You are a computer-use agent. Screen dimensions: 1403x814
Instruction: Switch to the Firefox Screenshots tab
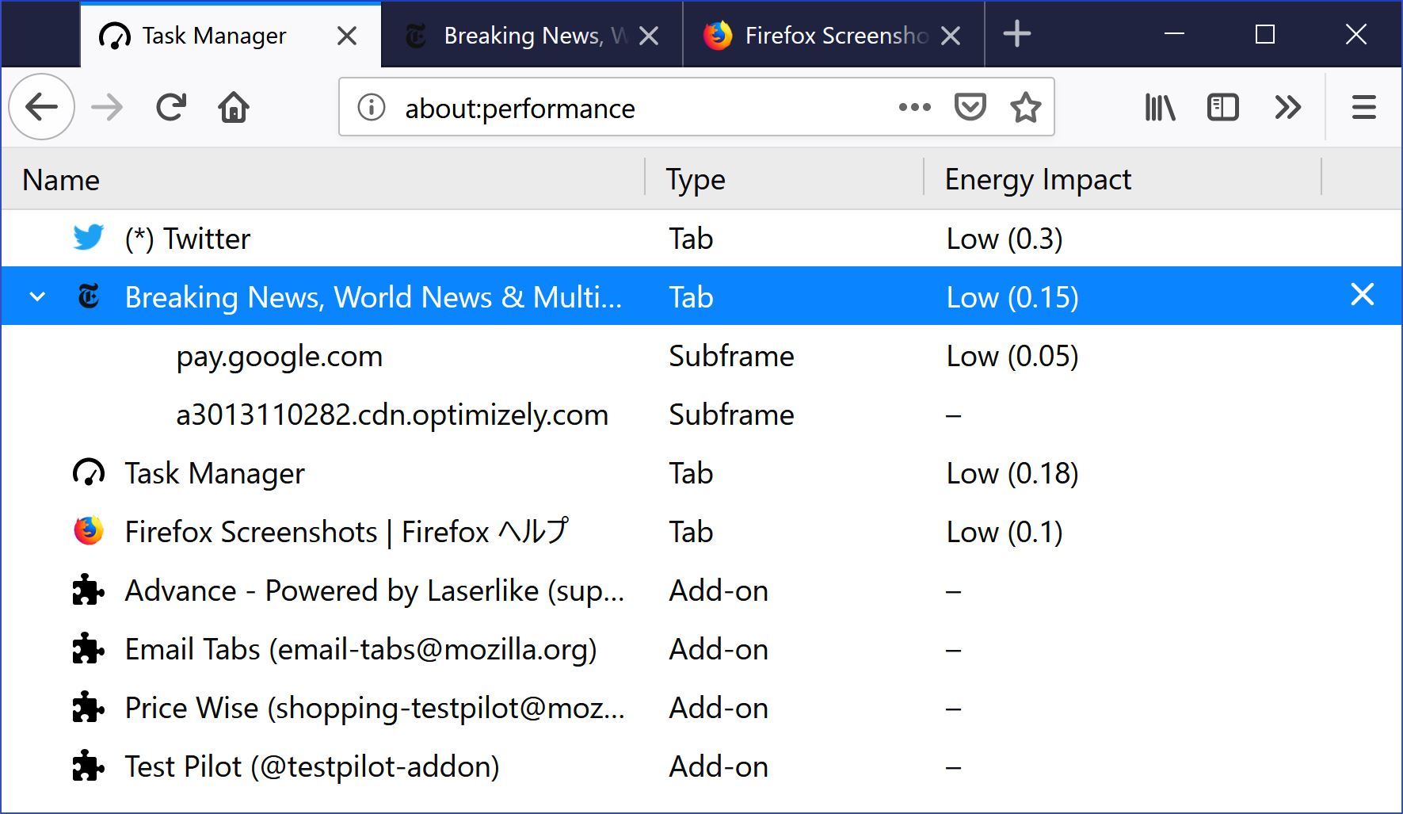[x=833, y=35]
